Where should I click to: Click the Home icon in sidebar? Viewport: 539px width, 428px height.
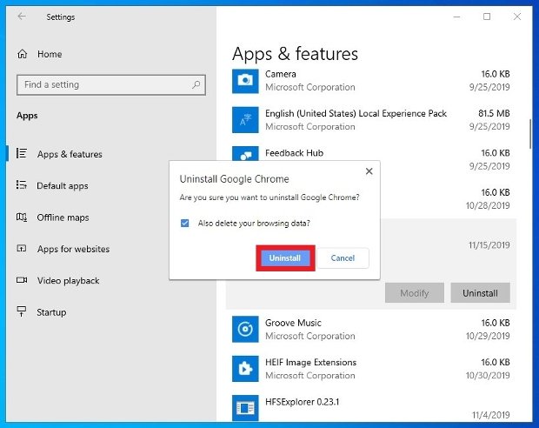(23, 54)
